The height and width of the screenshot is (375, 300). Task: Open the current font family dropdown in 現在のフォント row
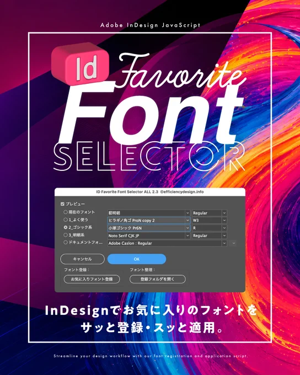149,213
